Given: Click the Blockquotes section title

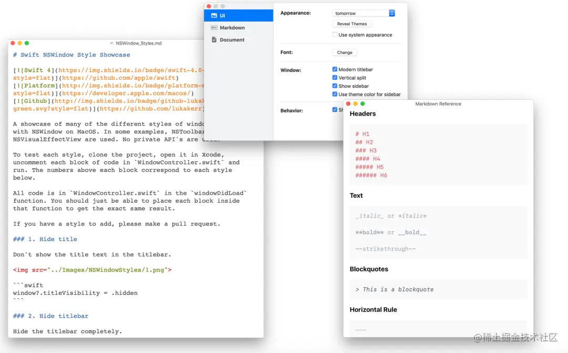Looking at the screenshot, I should (x=369, y=269).
